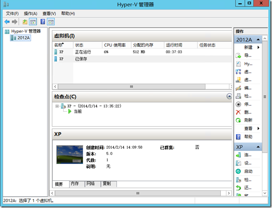272x208 pixels.
Task: Click left arrow of bottom horizontal scrollbar
Action: tap(52, 193)
